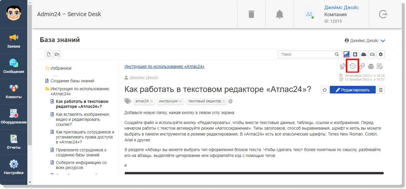This screenshot has width=406, height=189.
Task: Click the ДД user avatar
Action: pyautogui.click(x=309, y=14)
